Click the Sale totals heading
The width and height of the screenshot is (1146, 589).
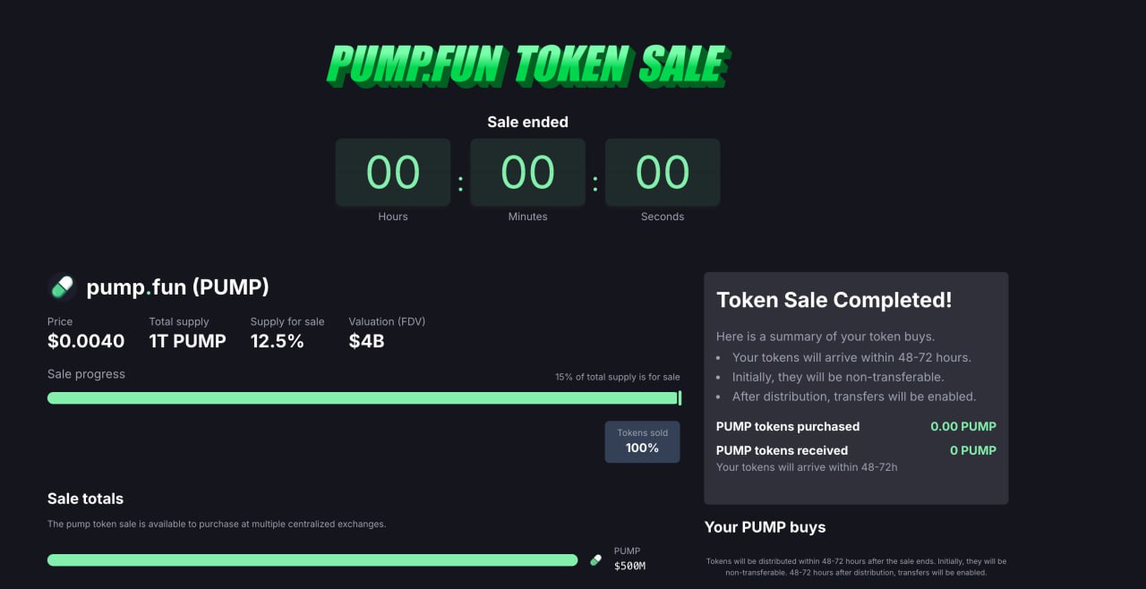point(85,499)
